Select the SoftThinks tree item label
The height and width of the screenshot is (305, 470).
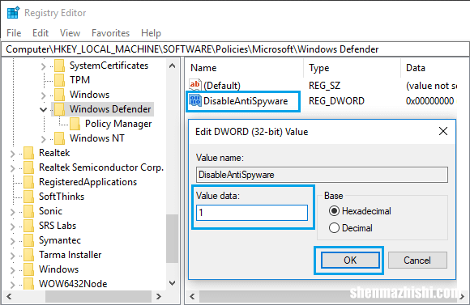click(x=62, y=197)
